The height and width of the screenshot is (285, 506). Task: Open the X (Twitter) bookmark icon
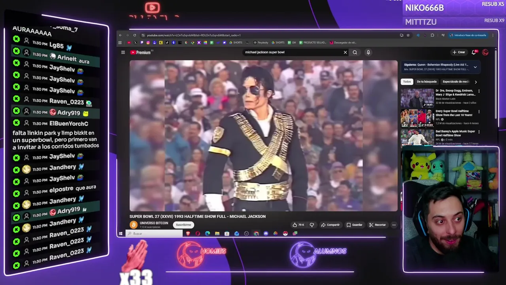(135, 42)
